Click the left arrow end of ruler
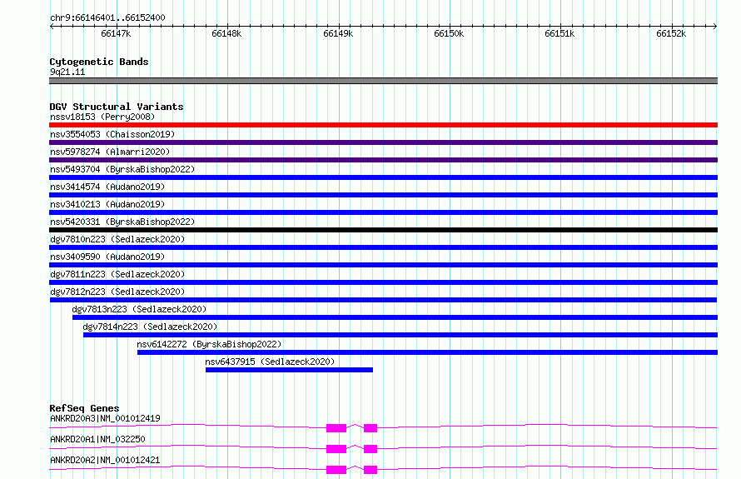Screen dimensions: 741x479 click(52, 27)
